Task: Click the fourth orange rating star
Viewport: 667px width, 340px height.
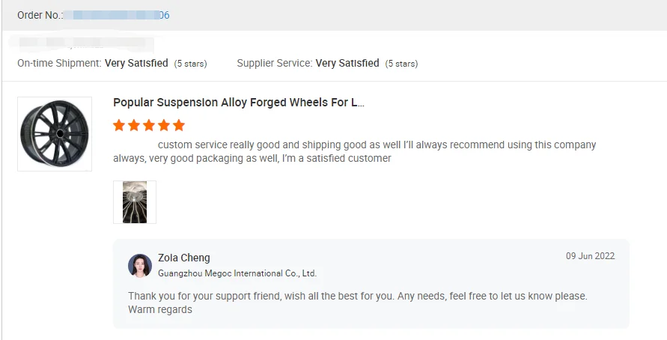Action: (164, 125)
